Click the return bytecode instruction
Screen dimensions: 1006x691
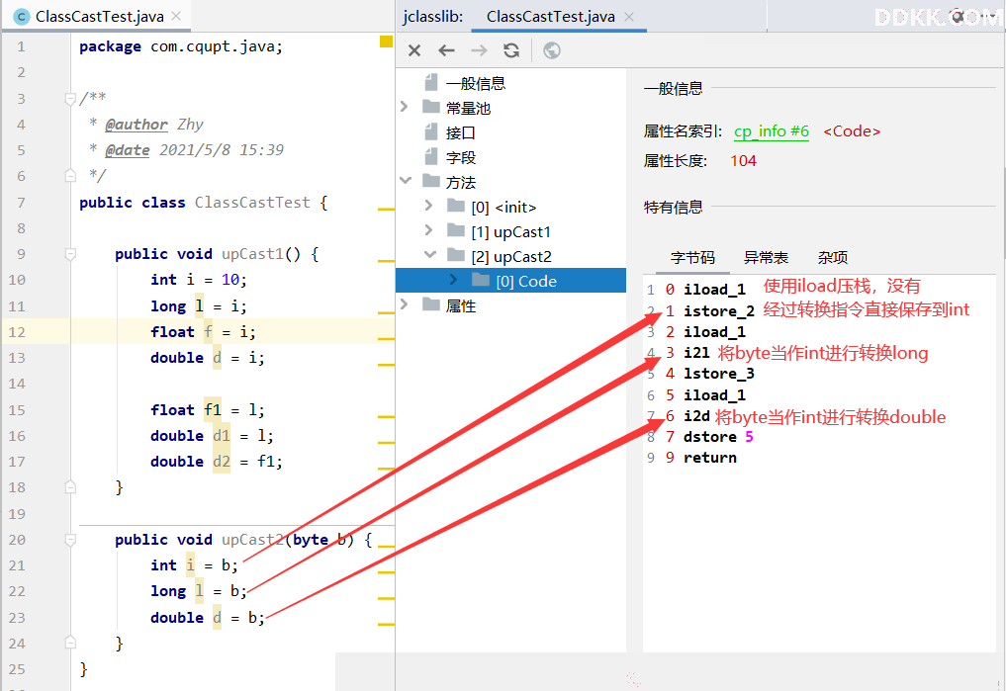(709, 458)
